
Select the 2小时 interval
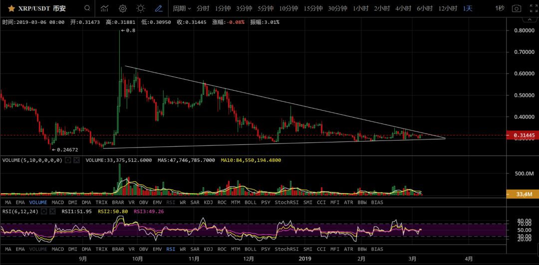tap(382, 8)
